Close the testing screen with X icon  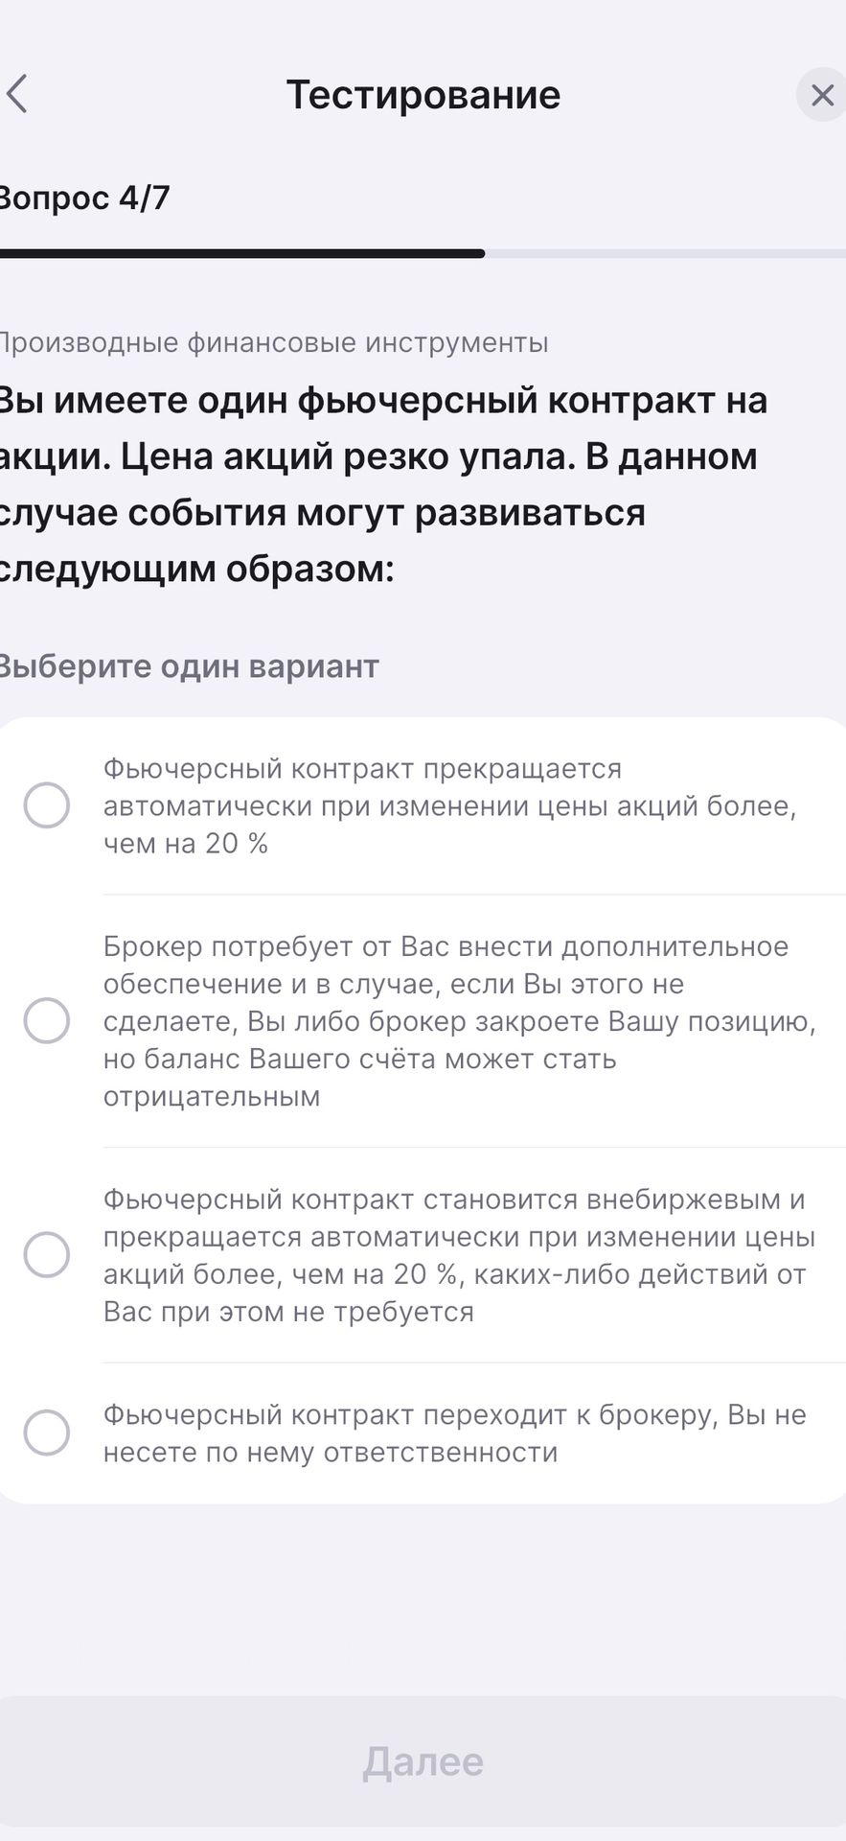click(821, 95)
